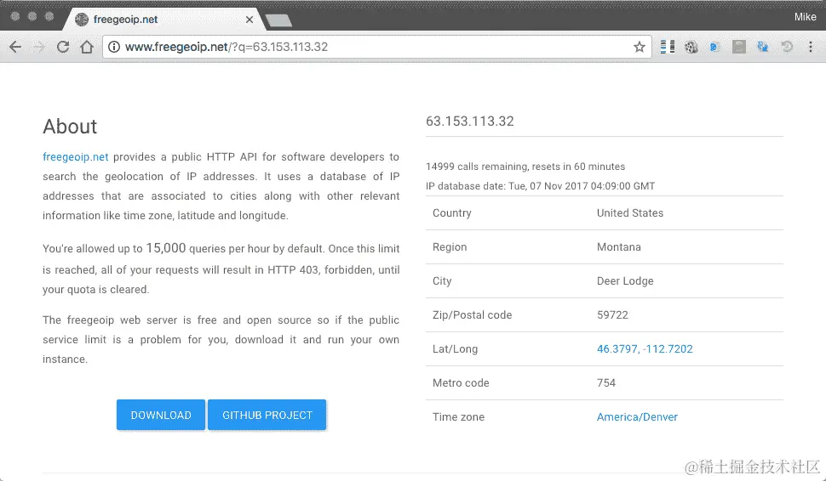This screenshot has width=826, height=481.
Task: Click the greyed-out forward arrow
Action: 39,47
